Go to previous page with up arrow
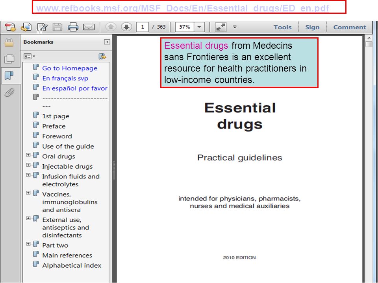The image size is (378, 283). pos(111,27)
